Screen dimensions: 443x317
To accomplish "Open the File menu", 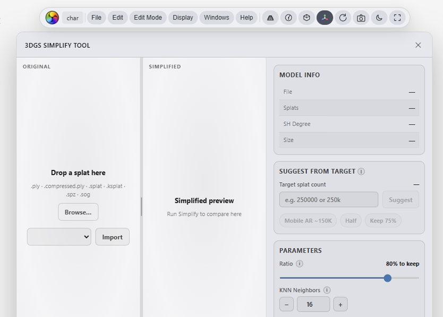I will coord(96,18).
